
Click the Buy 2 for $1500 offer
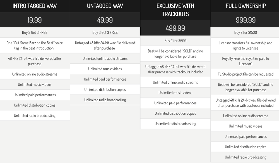point(246,32)
